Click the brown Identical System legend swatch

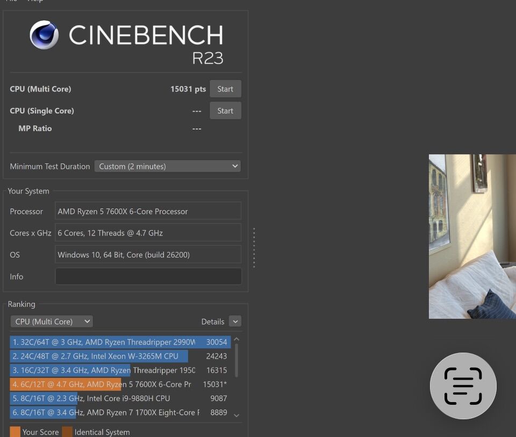pyautogui.click(x=67, y=432)
